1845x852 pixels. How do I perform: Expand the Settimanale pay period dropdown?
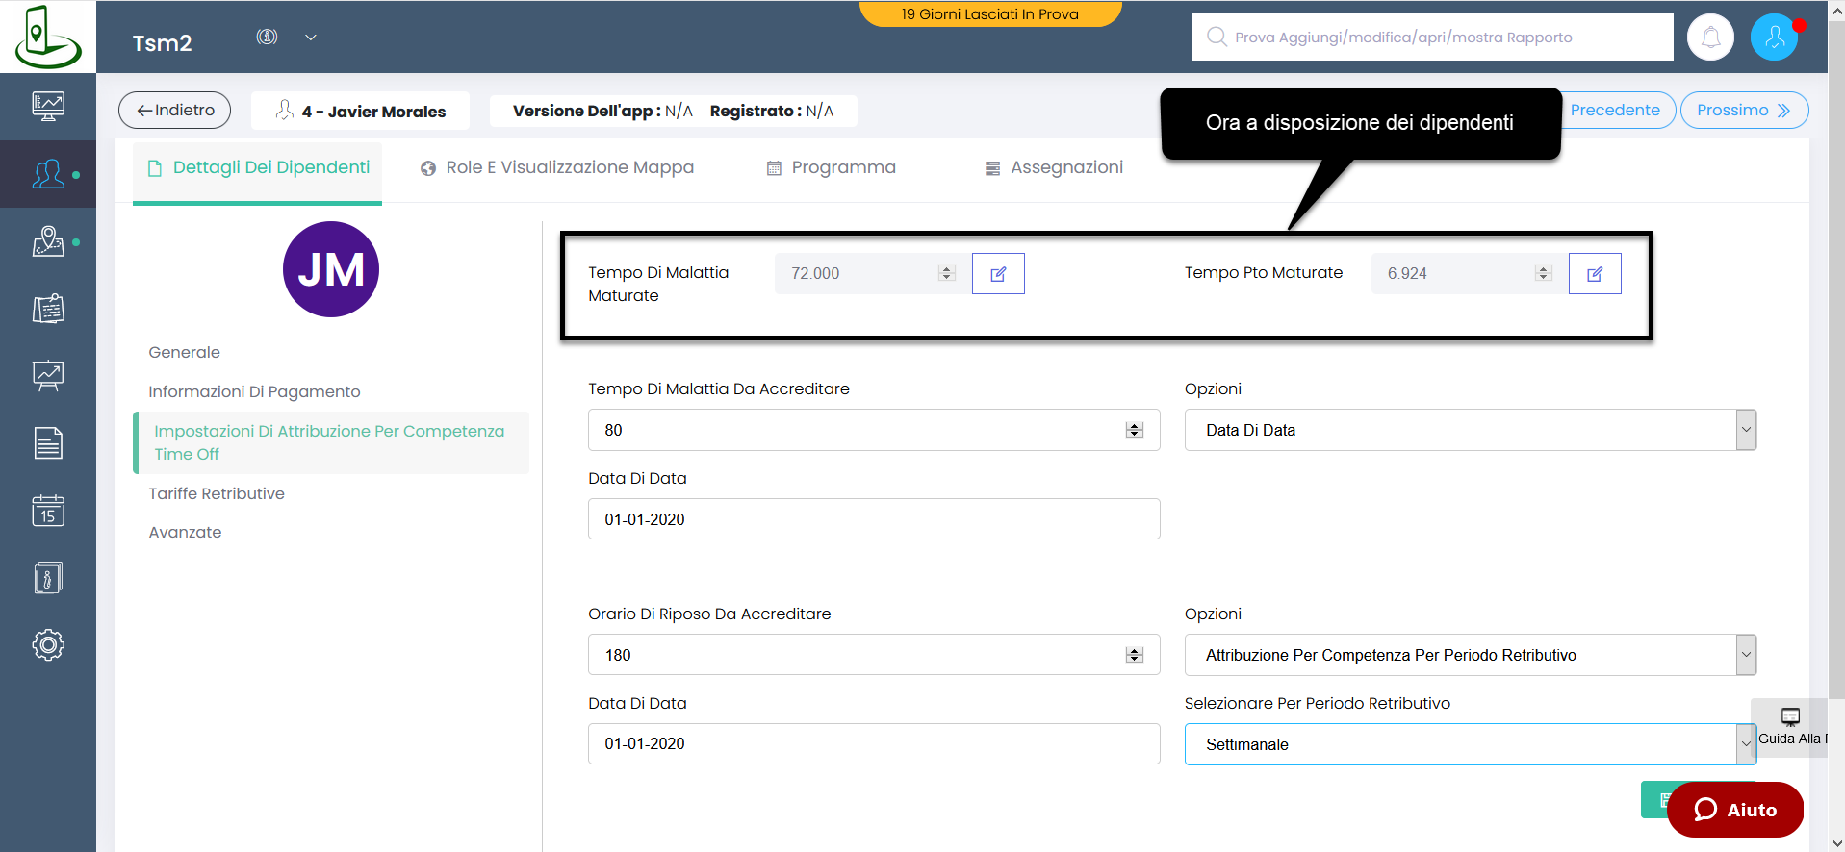[x=1745, y=744]
